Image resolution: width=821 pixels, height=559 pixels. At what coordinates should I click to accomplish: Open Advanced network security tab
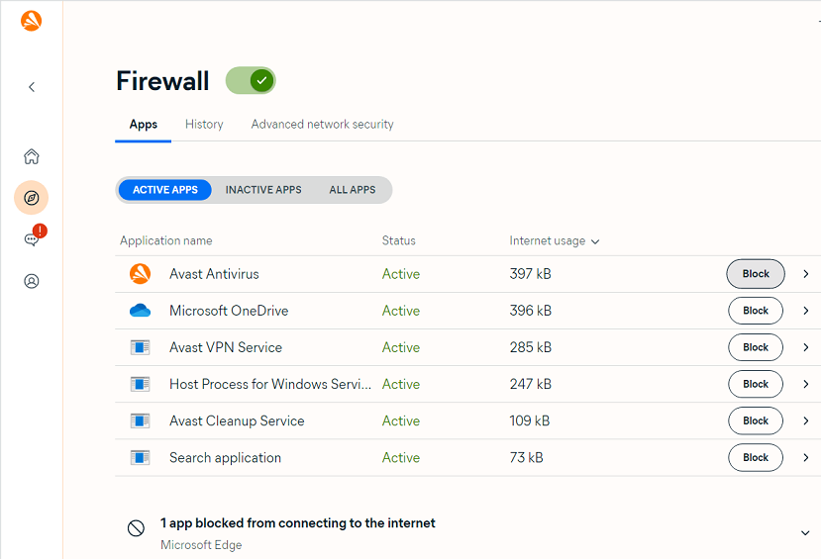(x=322, y=125)
